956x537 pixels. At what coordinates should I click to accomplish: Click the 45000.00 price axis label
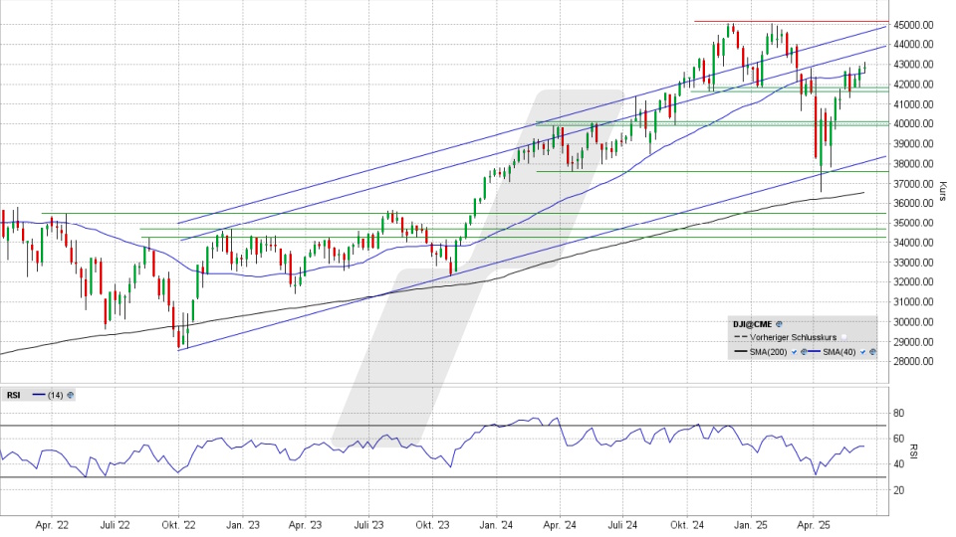tap(913, 25)
